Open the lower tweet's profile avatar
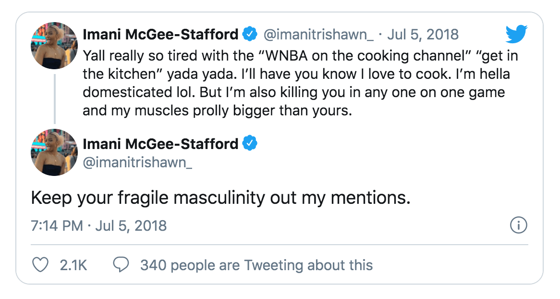560x299 pixels. coord(54,152)
